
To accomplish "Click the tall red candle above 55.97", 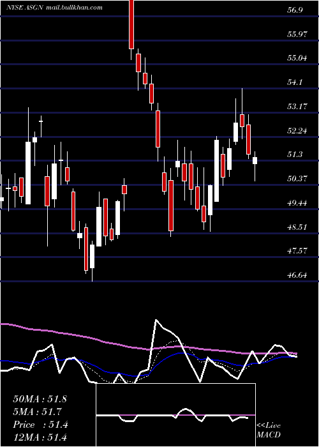I will [x=131, y=24].
